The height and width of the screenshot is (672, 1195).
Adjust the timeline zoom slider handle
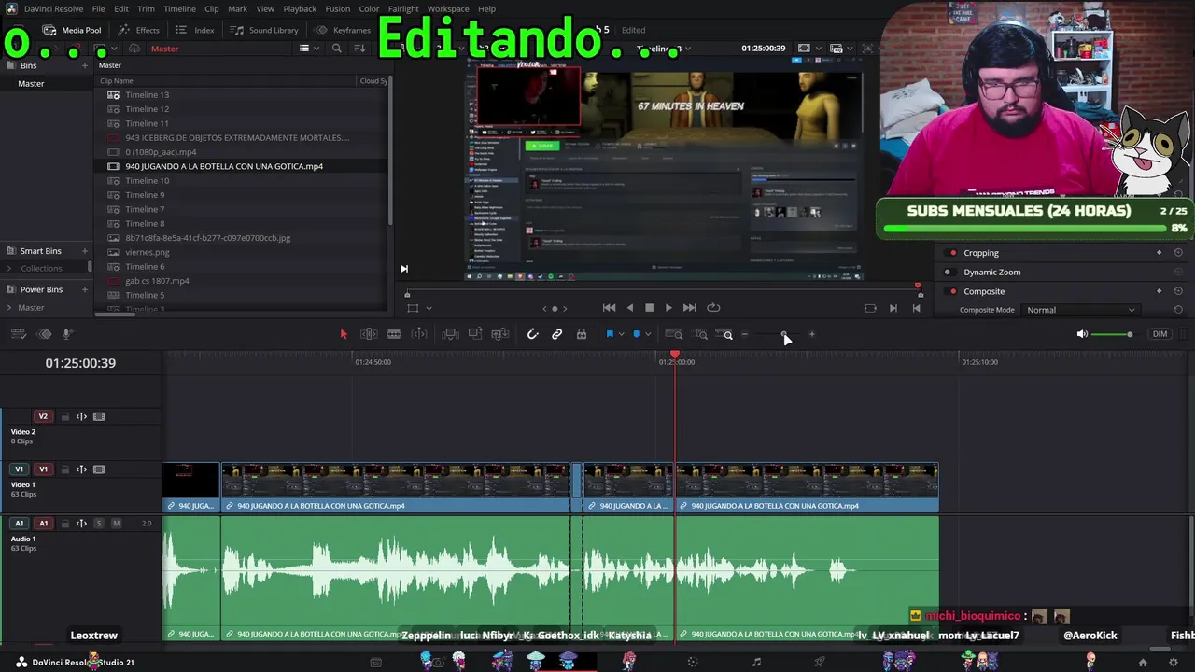784,334
